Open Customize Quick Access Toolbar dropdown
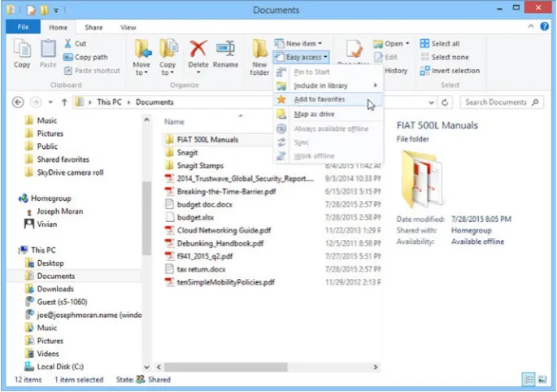 point(56,11)
